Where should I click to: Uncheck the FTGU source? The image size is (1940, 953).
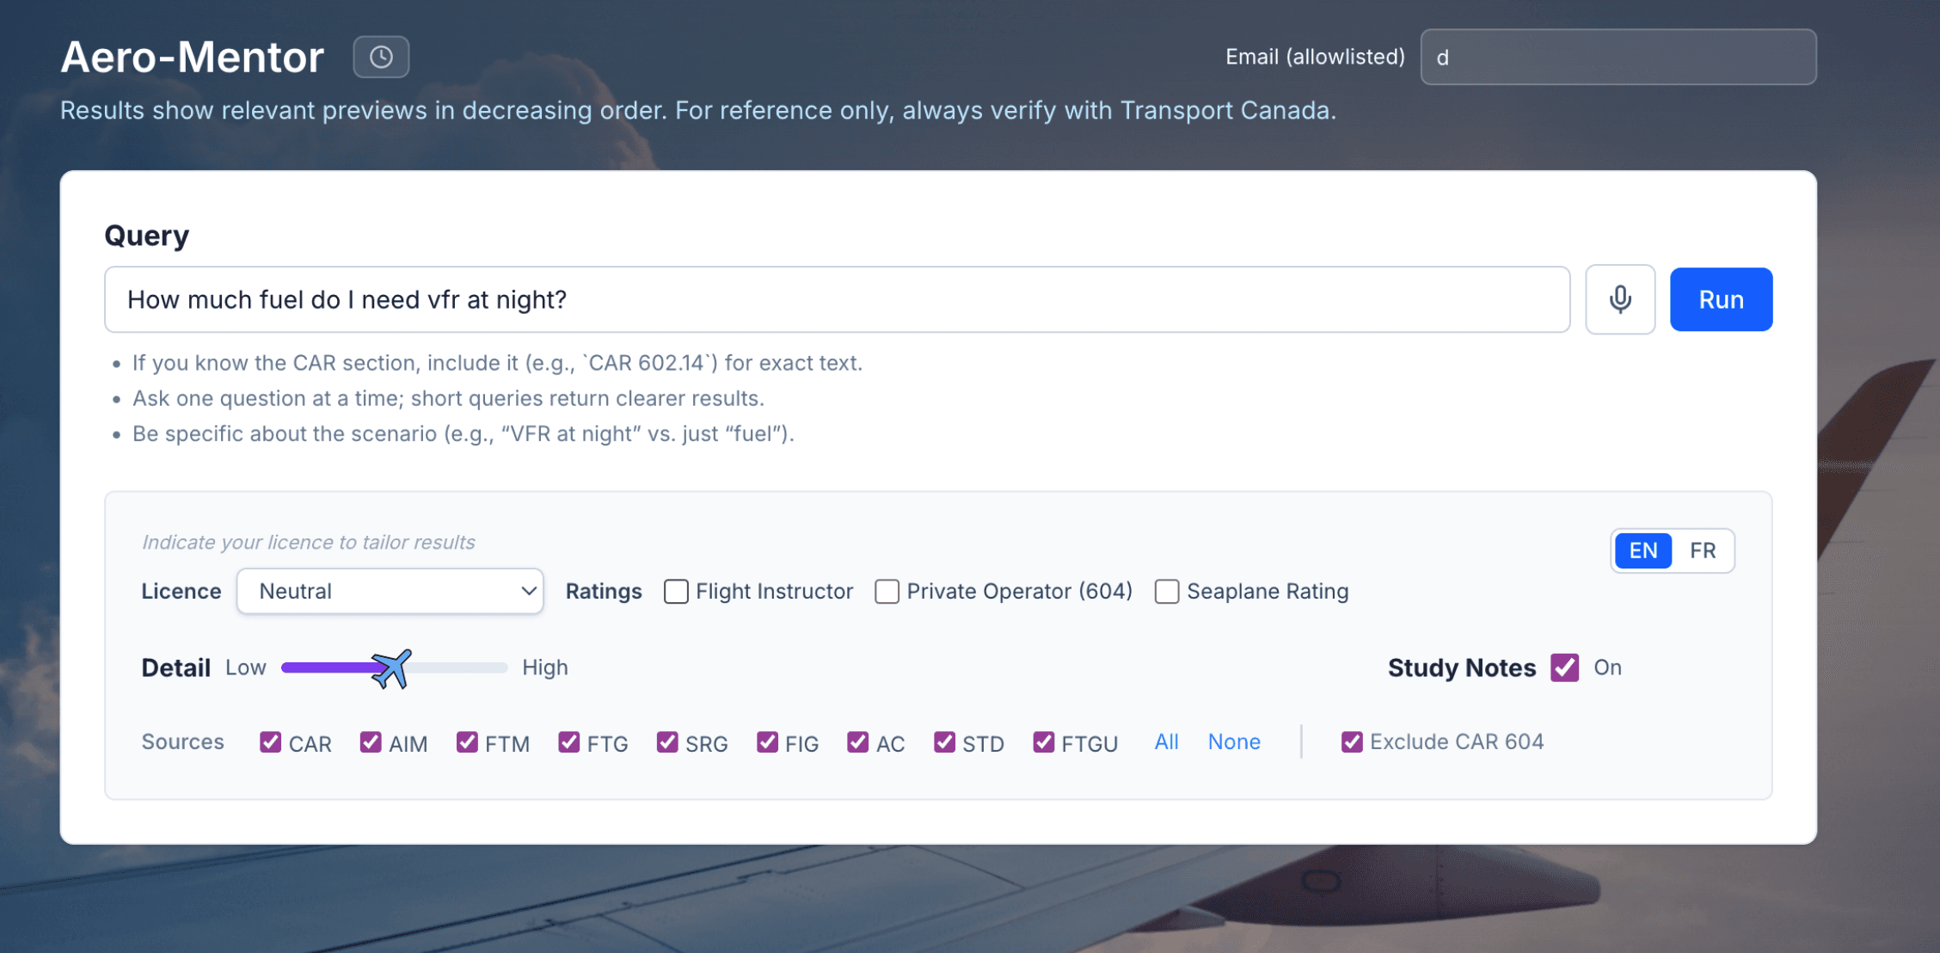[x=1044, y=742]
